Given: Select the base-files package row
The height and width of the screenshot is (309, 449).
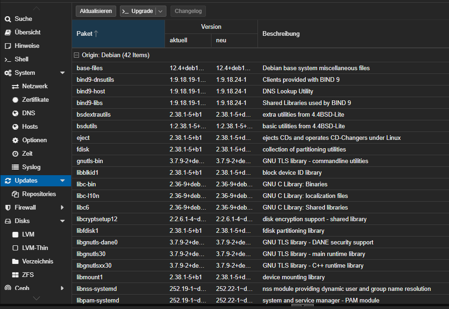Looking at the screenshot, I should pyautogui.click(x=261, y=68).
